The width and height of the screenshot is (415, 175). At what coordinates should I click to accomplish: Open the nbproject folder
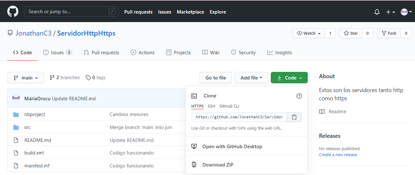point(35,114)
